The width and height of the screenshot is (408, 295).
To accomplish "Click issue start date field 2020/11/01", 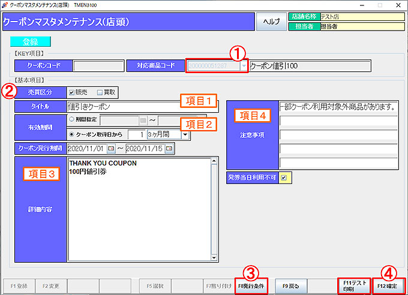I will [87, 149].
